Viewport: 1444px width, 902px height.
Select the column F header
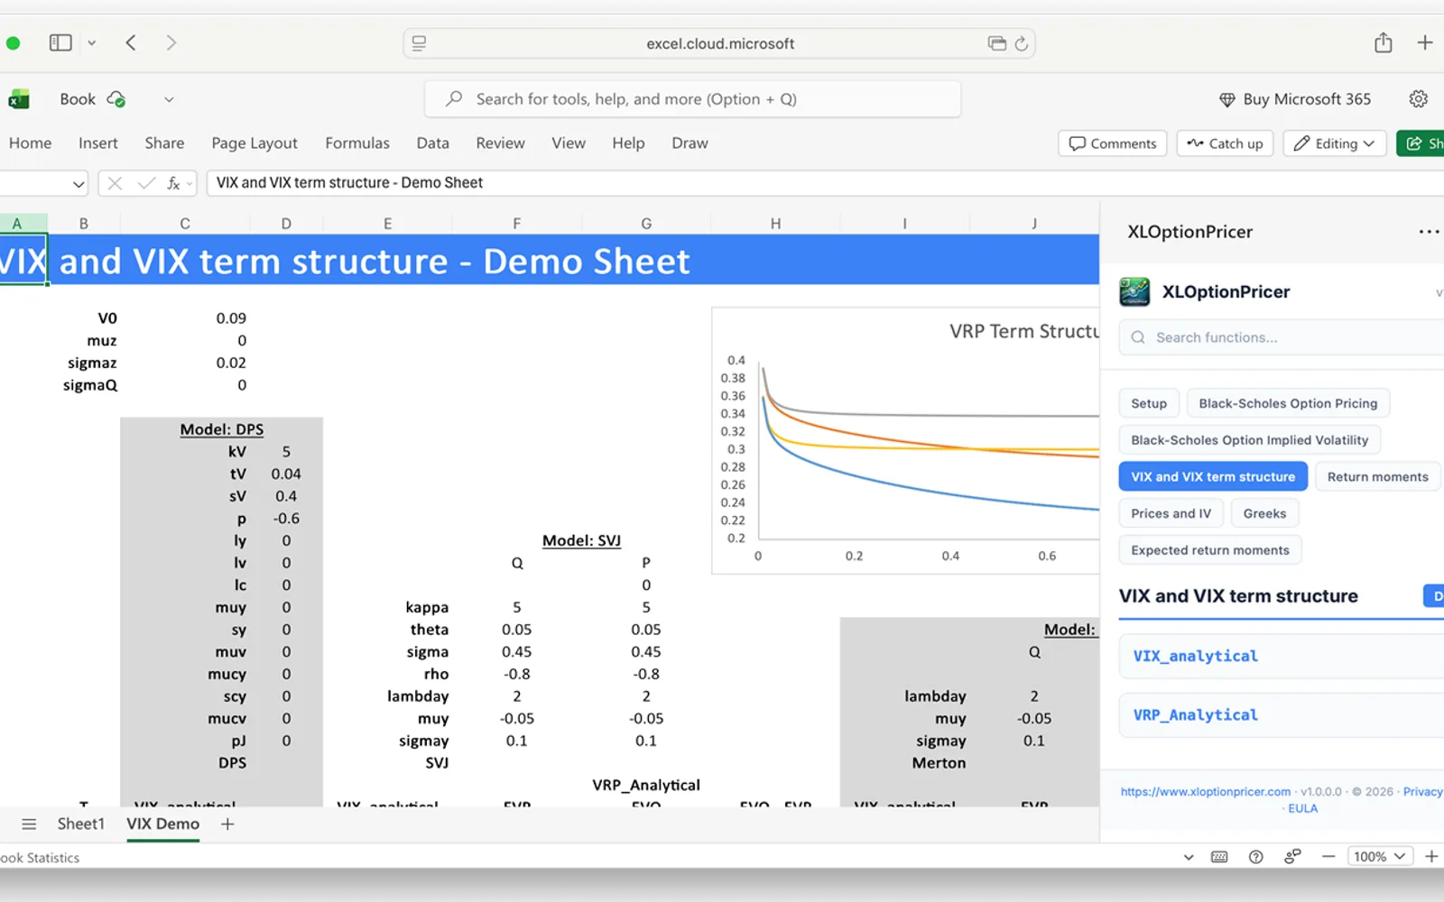pos(517,224)
